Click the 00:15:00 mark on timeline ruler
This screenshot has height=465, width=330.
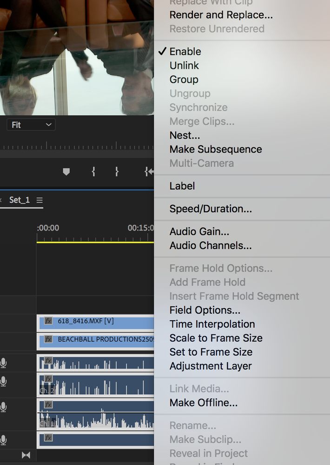140,229
